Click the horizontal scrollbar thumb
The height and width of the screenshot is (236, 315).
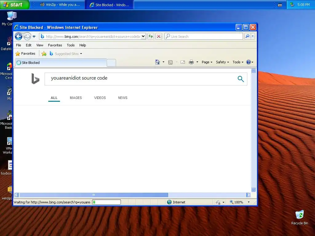94,195
